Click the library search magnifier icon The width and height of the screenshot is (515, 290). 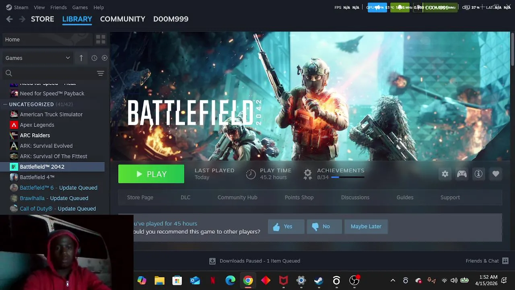coord(9,73)
